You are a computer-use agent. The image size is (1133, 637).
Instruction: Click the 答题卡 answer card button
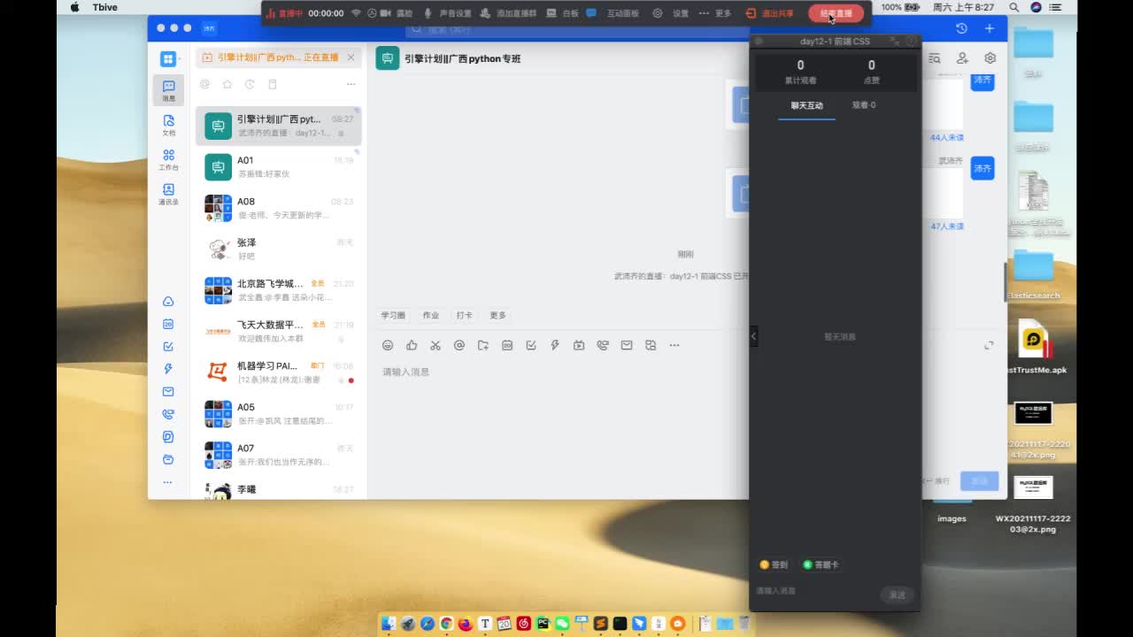[x=821, y=564]
